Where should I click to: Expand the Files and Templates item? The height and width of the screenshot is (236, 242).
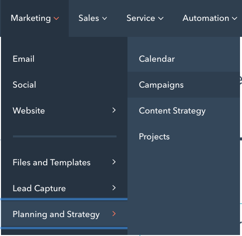click(64, 162)
